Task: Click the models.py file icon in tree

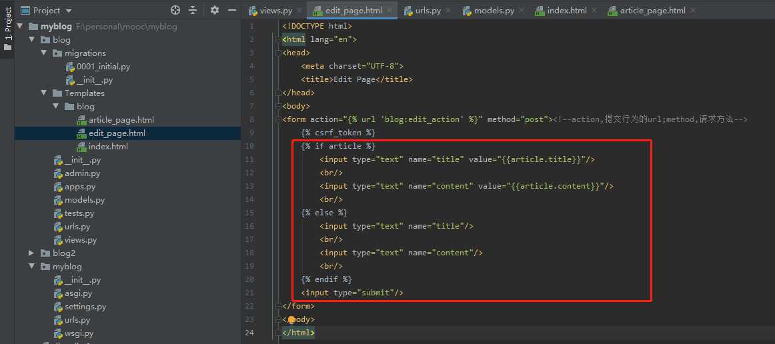Action: coord(58,200)
